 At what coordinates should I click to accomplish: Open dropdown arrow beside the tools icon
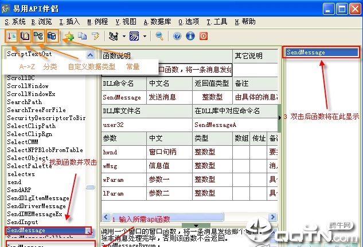[x=124, y=36]
